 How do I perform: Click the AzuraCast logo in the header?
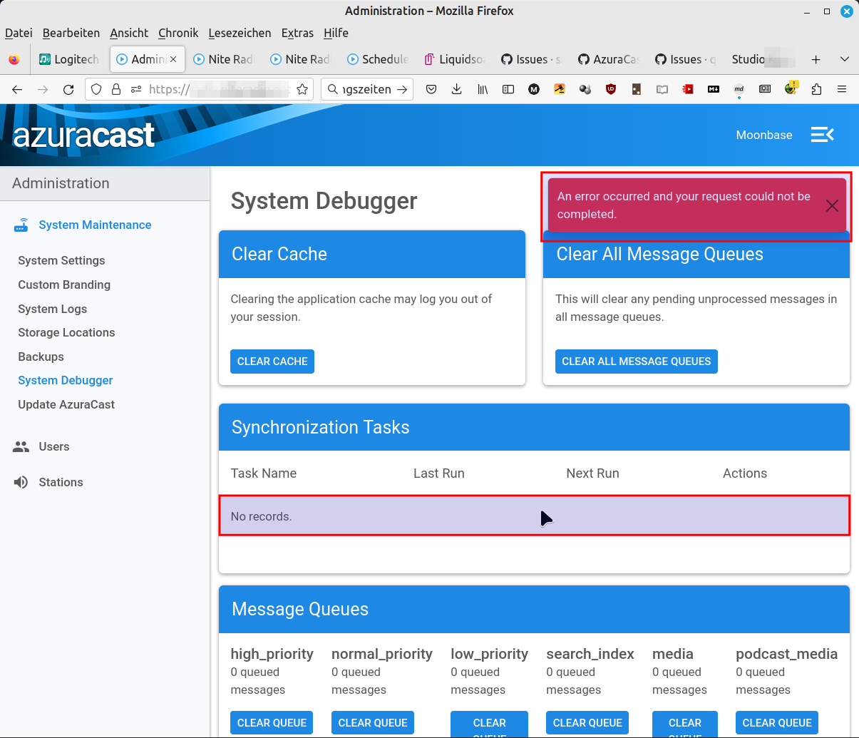click(84, 134)
